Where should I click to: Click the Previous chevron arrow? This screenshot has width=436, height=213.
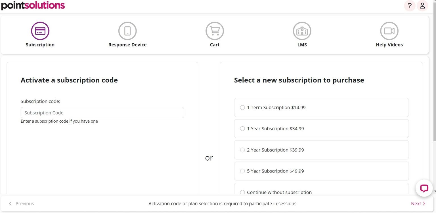[11, 203]
